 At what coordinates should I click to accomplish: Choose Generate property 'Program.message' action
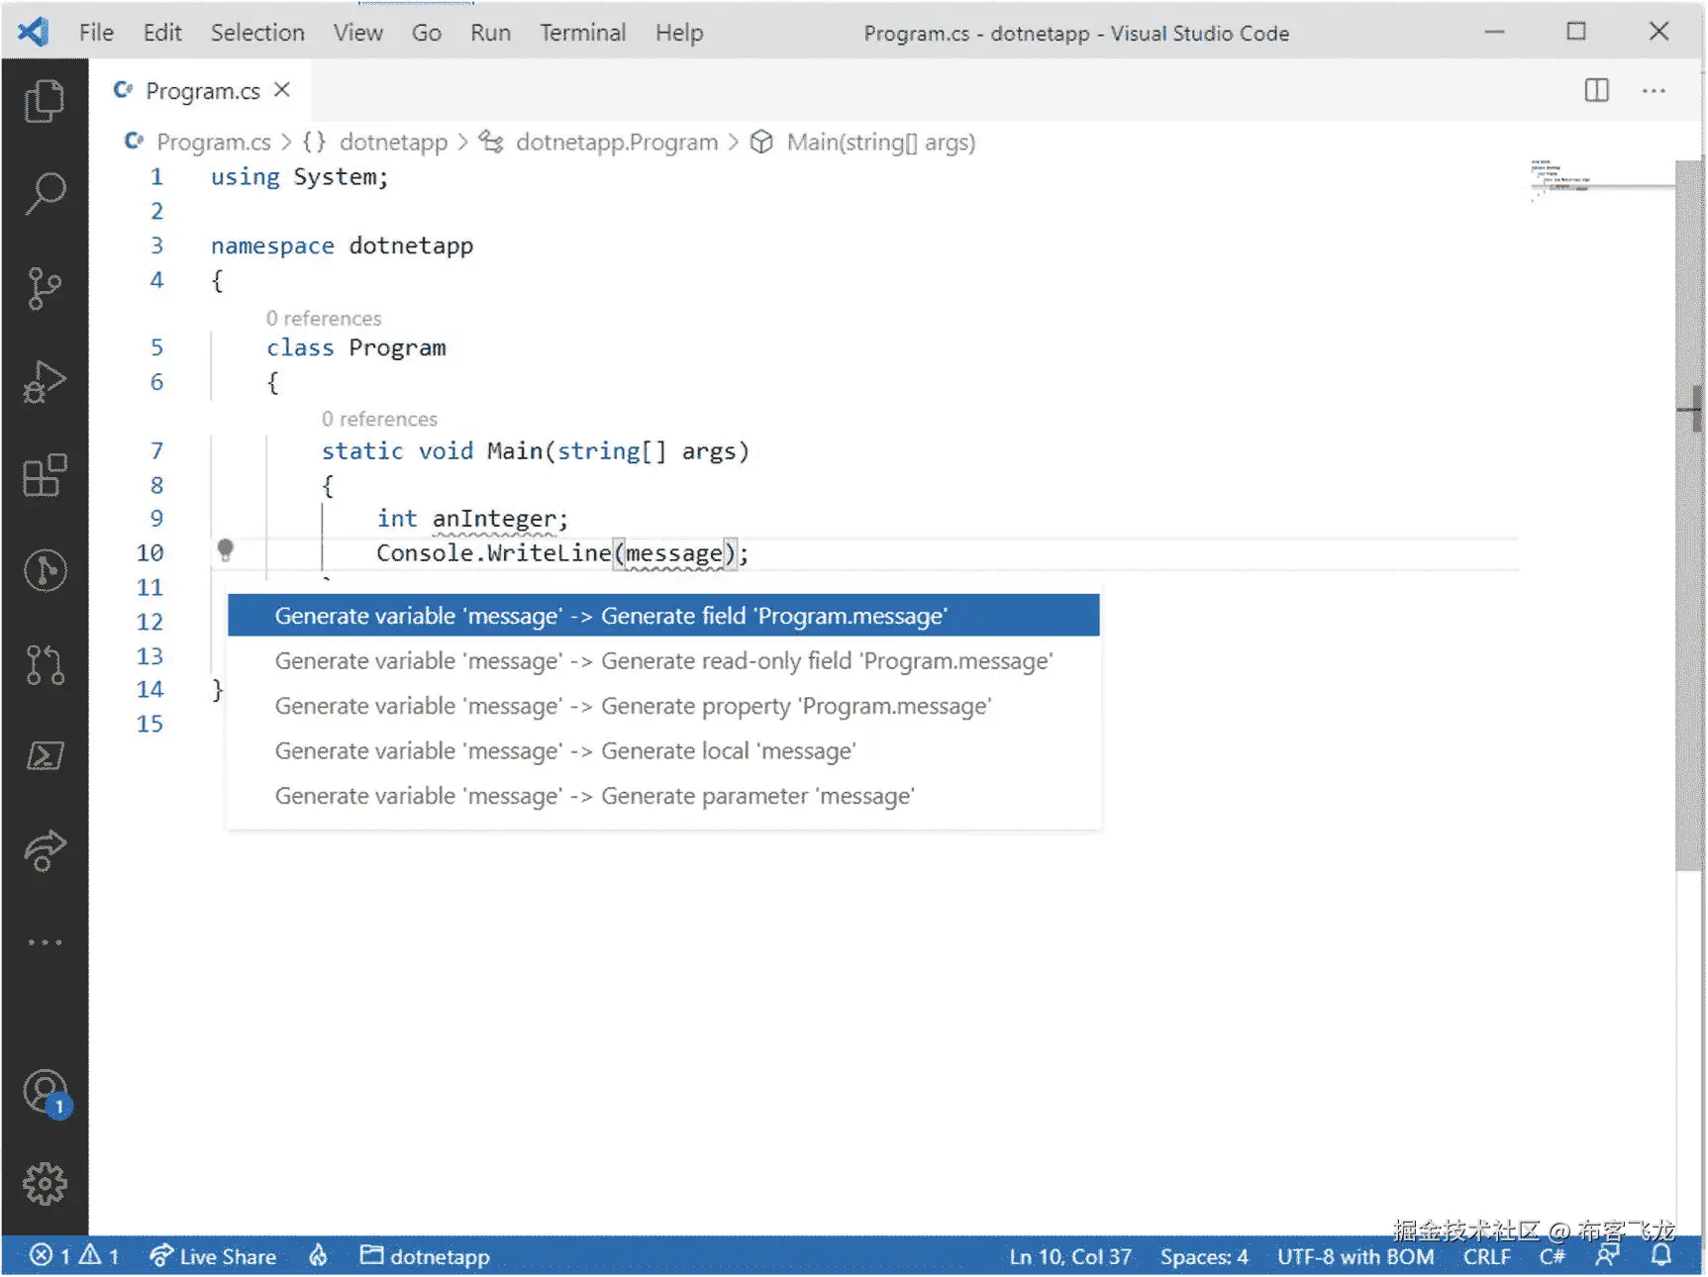tap(663, 706)
